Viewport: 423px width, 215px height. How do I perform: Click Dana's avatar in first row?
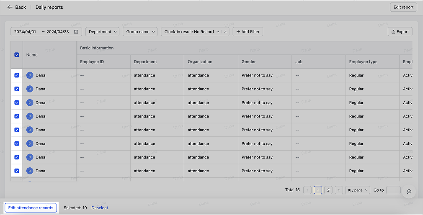pos(30,75)
